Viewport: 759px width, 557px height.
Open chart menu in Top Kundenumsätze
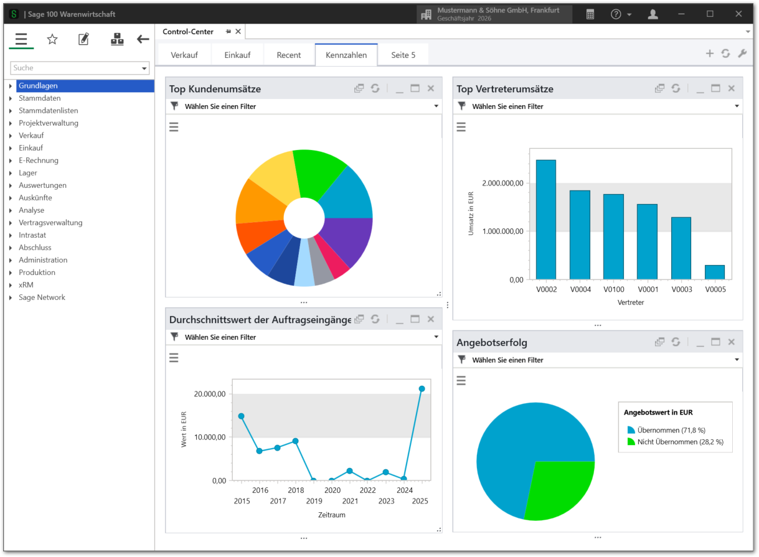pos(174,127)
